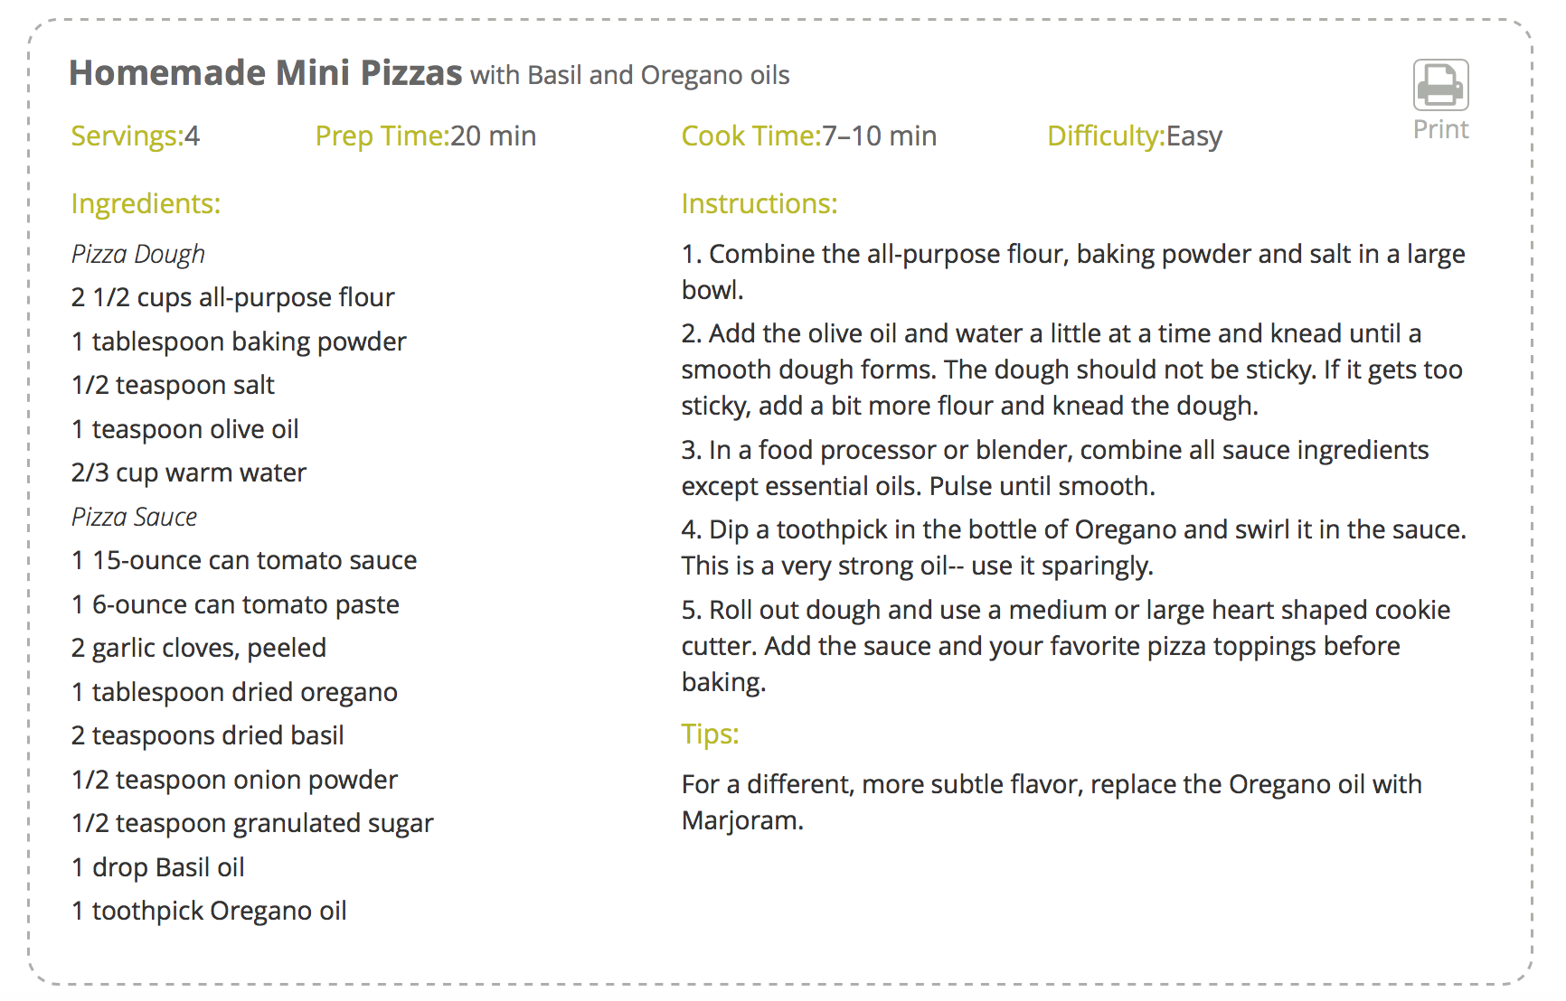Click the warm water ingredient line
This screenshot has width=1566, height=1001.
(189, 473)
